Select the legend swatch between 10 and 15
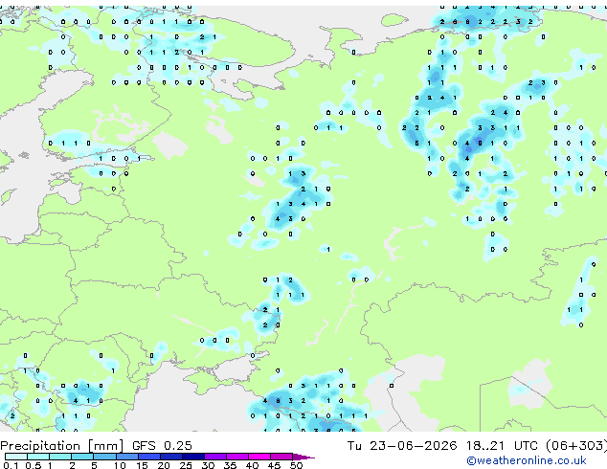The width and height of the screenshot is (607, 469). 127,457
